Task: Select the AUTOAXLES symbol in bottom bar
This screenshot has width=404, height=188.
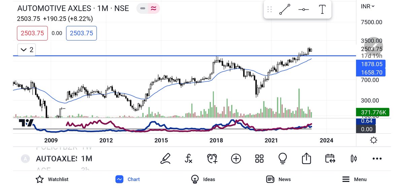Action: (x=56, y=158)
